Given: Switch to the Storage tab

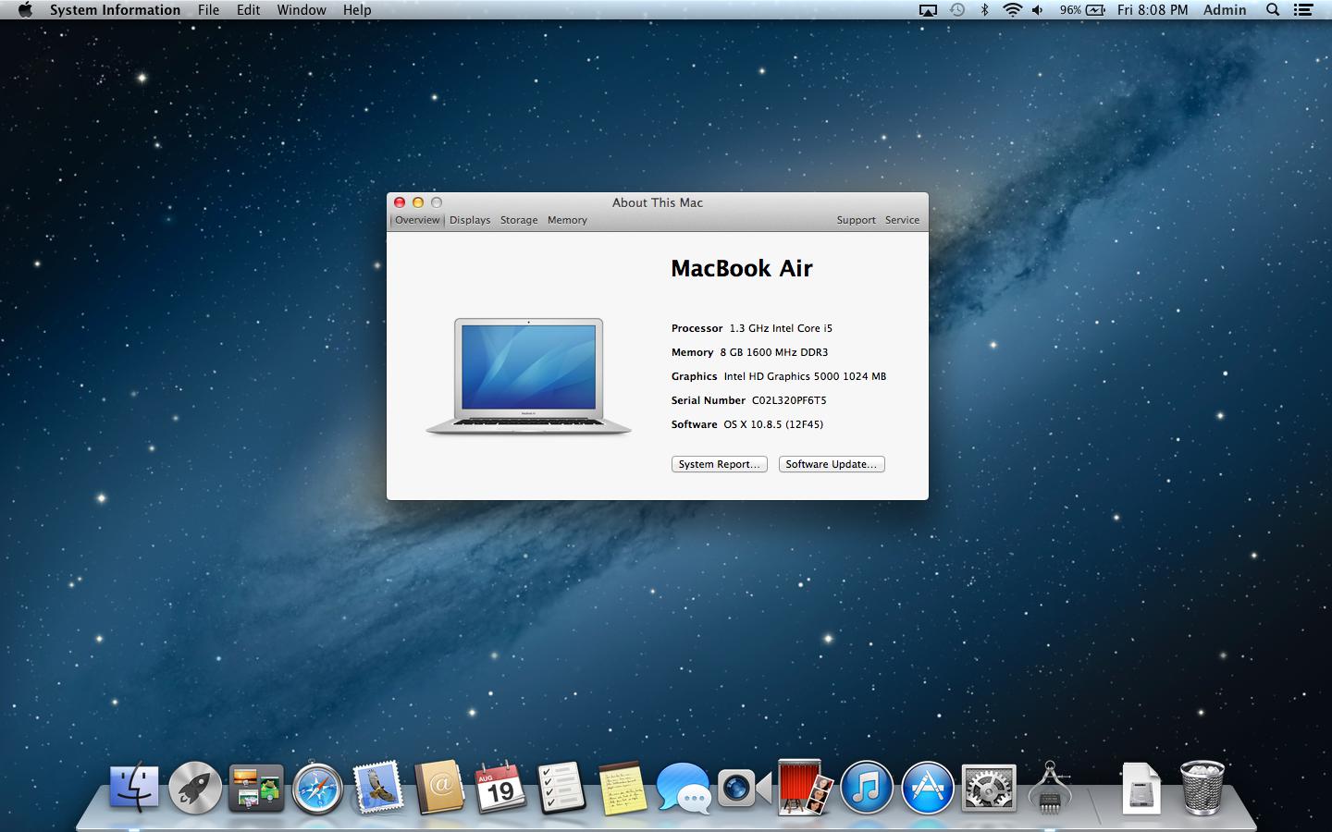Looking at the screenshot, I should pos(519,220).
